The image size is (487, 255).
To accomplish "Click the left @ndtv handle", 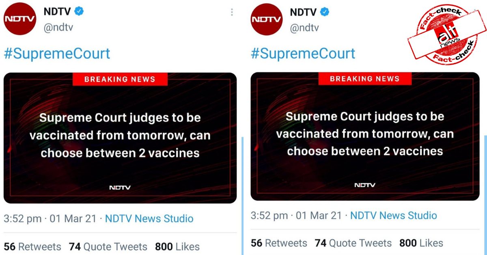I will [x=58, y=28].
